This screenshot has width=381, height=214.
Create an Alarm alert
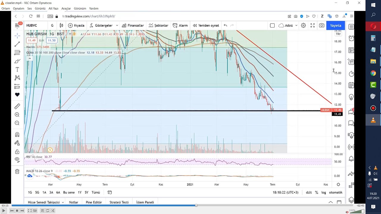click(x=180, y=26)
